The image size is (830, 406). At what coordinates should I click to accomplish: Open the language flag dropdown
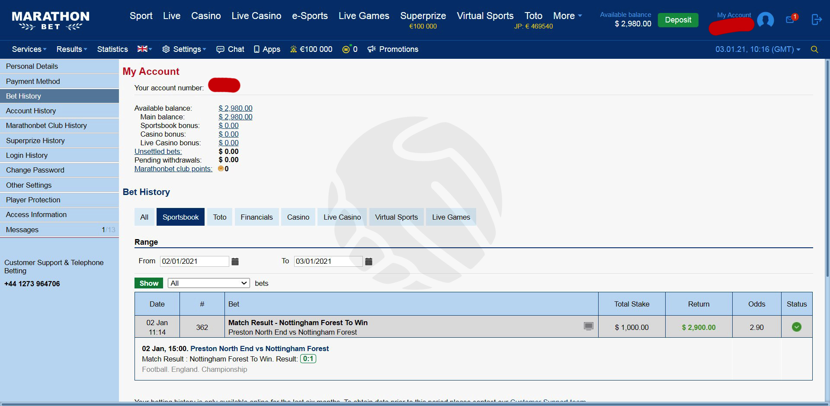(144, 49)
